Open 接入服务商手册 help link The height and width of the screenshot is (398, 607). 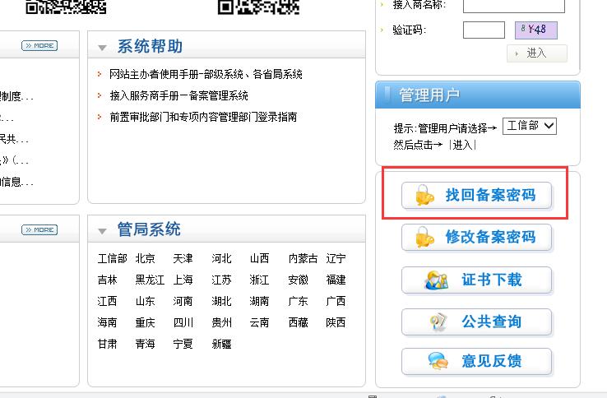pos(178,95)
